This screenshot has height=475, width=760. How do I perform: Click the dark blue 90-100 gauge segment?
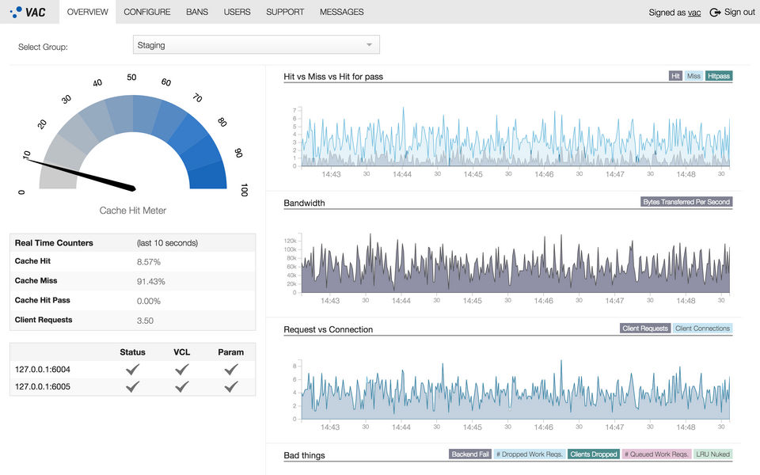207,176
